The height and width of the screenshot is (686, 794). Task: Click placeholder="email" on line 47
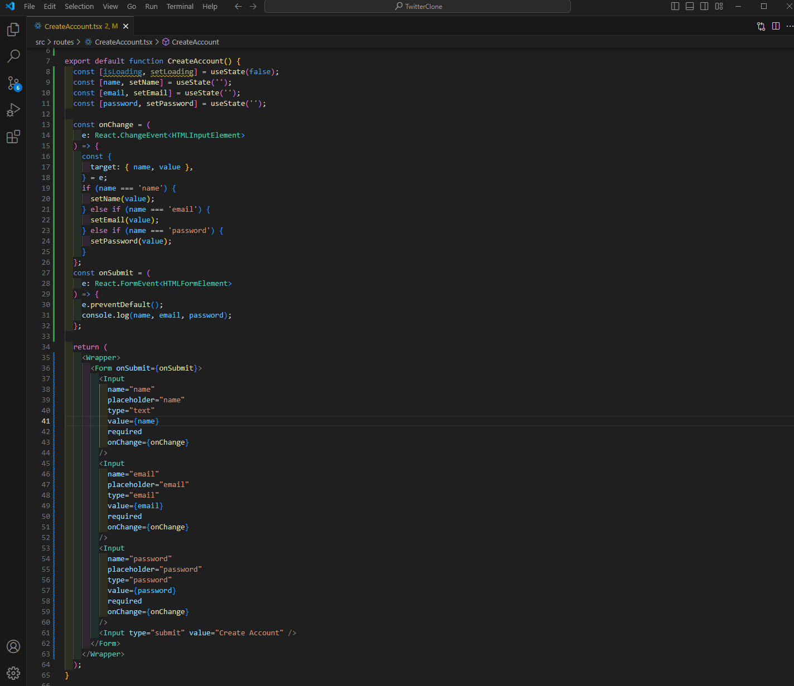148,485
